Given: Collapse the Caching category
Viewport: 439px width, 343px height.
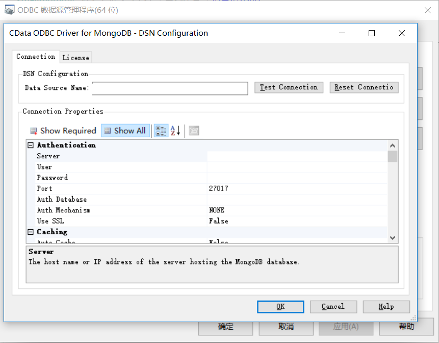Looking at the screenshot, I should coord(31,232).
